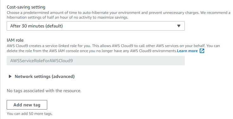Open the Cost-saving setting dropdown
233x119 pixels.
96,26
